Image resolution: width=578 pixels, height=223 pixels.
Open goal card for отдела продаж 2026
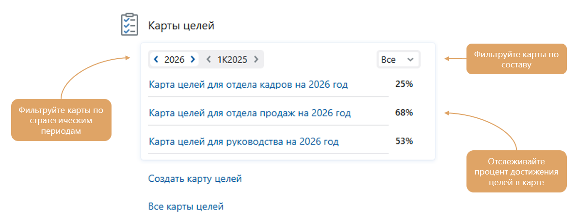tap(250, 113)
